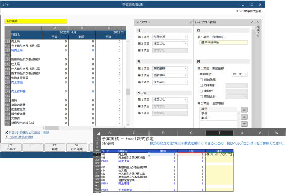Enable the 半期計 checkbox
The image size is (286, 193).
[x=201, y=91]
